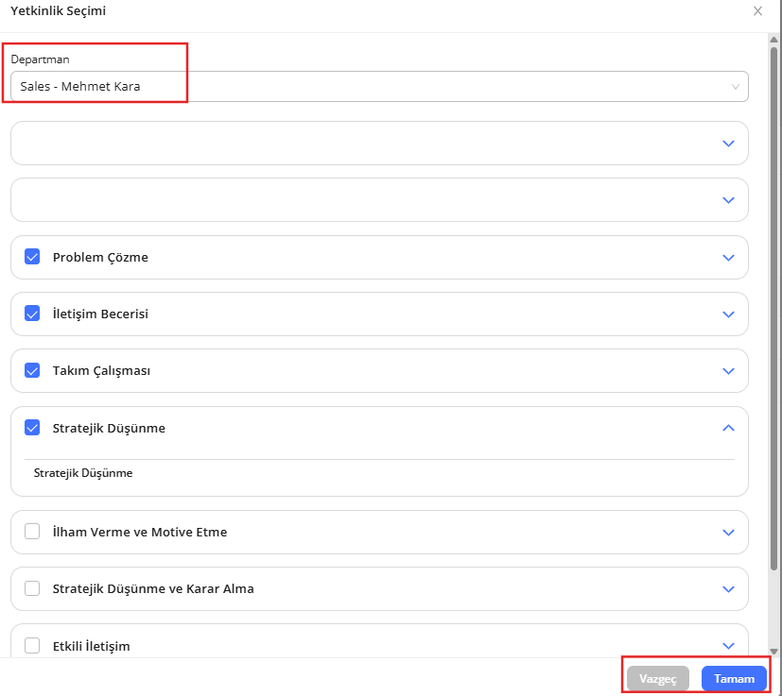Viewport: 782px width, 696px height.
Task: Uncheck the Takım Çalışması checkbox
Action: [32, 370]
